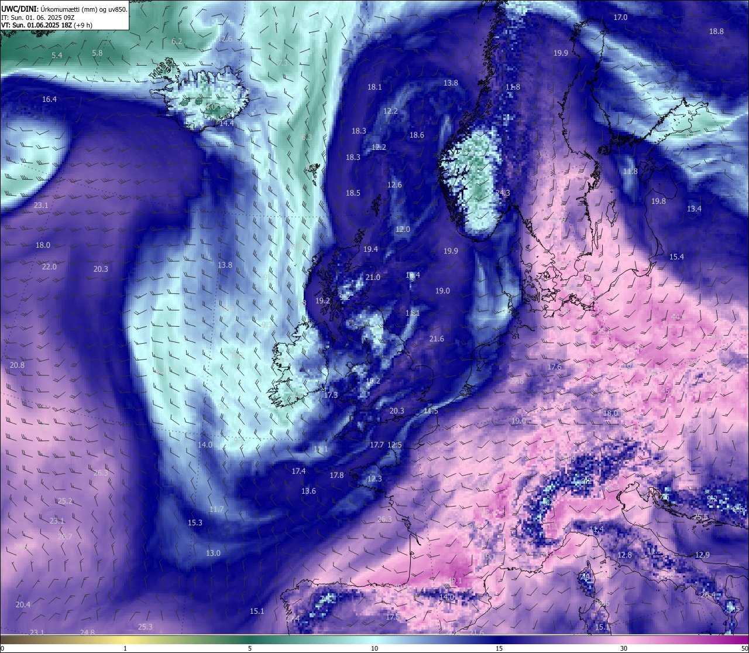Click the 5 tick label on the color scale
This screenshot has width=749, height=653.
250,648
